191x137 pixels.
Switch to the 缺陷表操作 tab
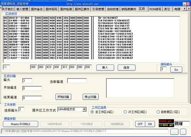pyautogui.click(x=129, y=9)
